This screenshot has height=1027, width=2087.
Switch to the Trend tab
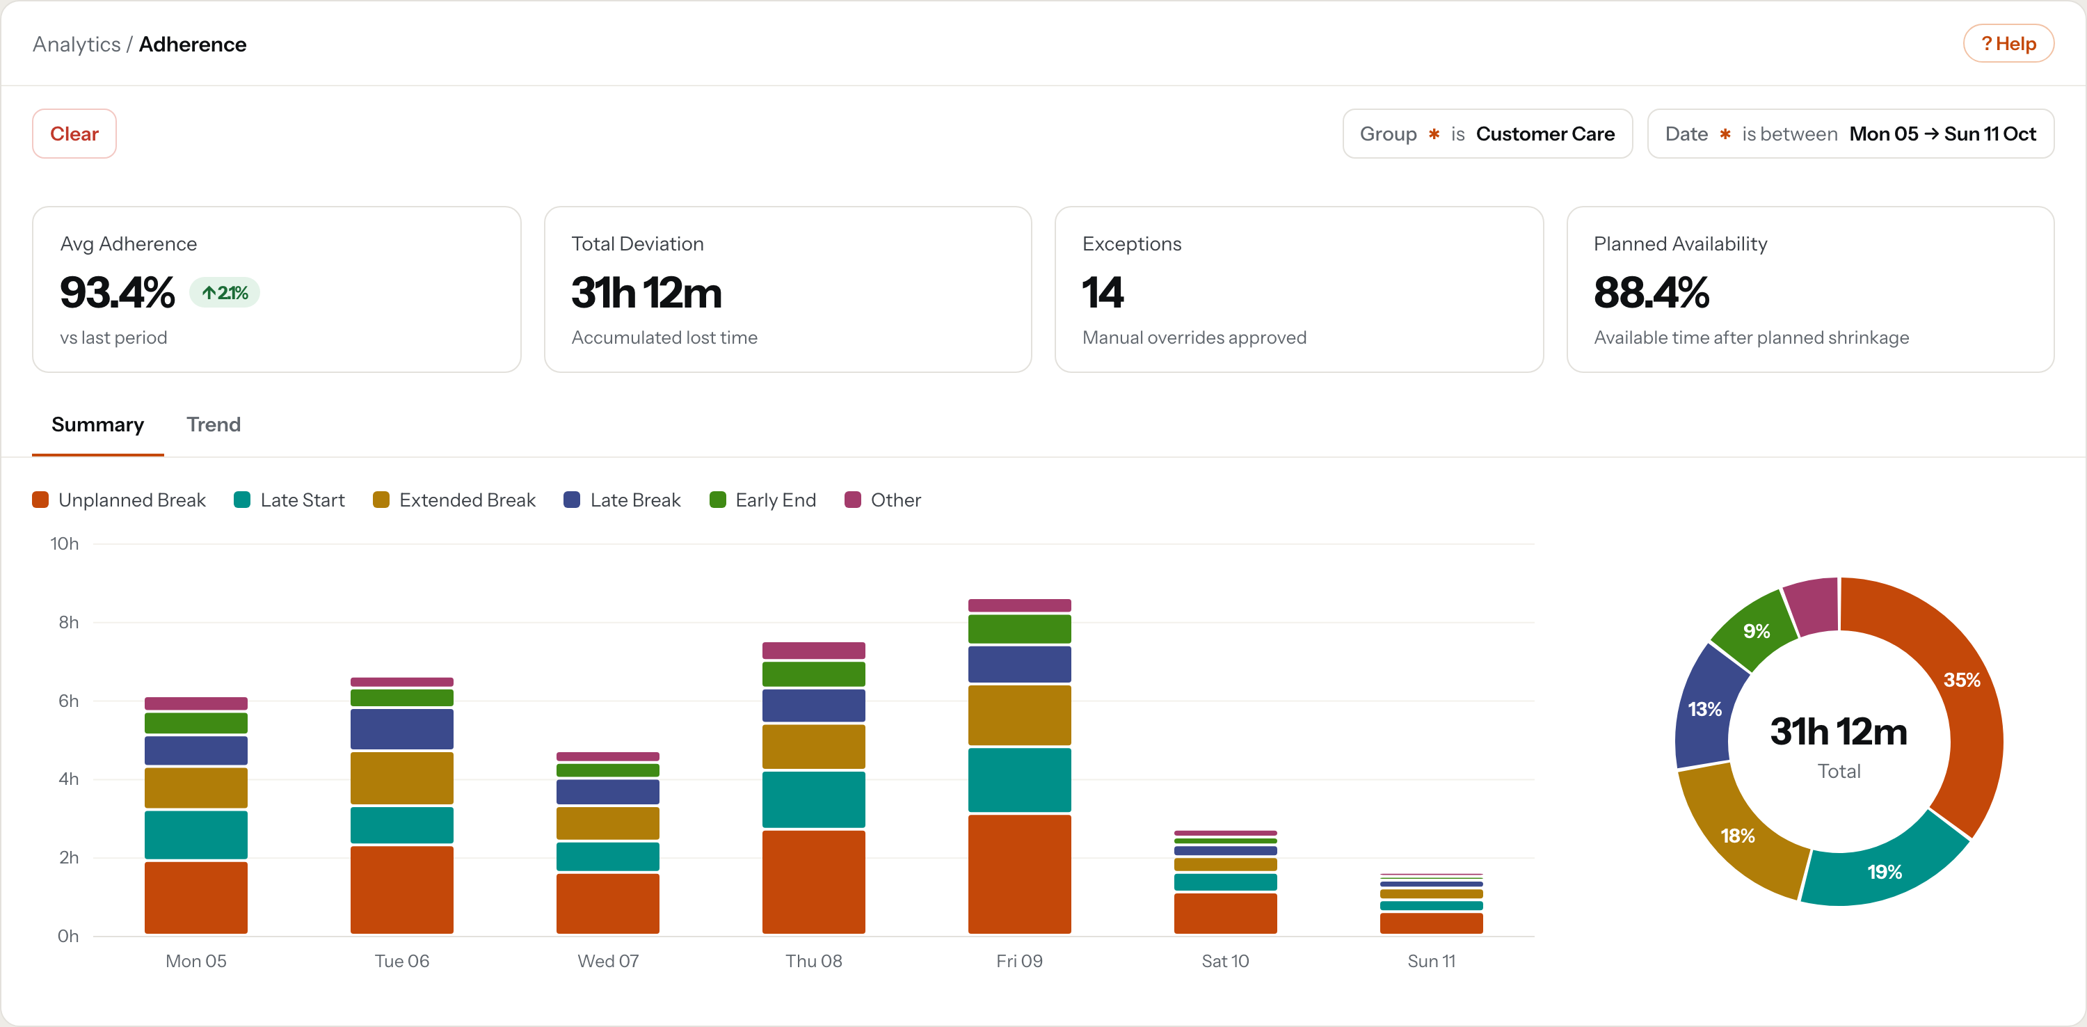(x=214, y=424)
